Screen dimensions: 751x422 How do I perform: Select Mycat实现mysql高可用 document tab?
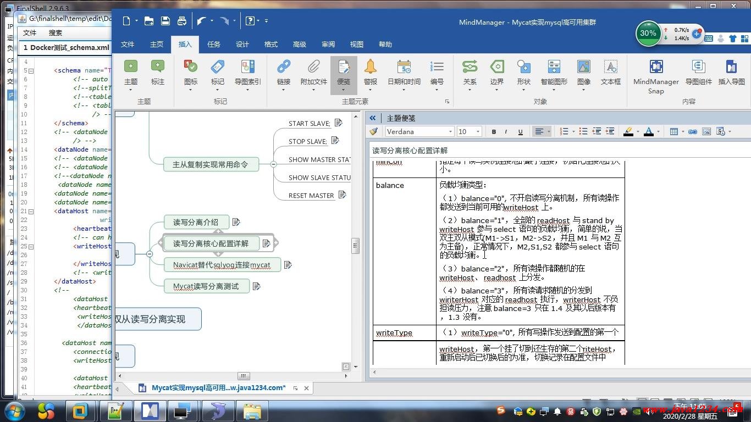click(218, 388)
